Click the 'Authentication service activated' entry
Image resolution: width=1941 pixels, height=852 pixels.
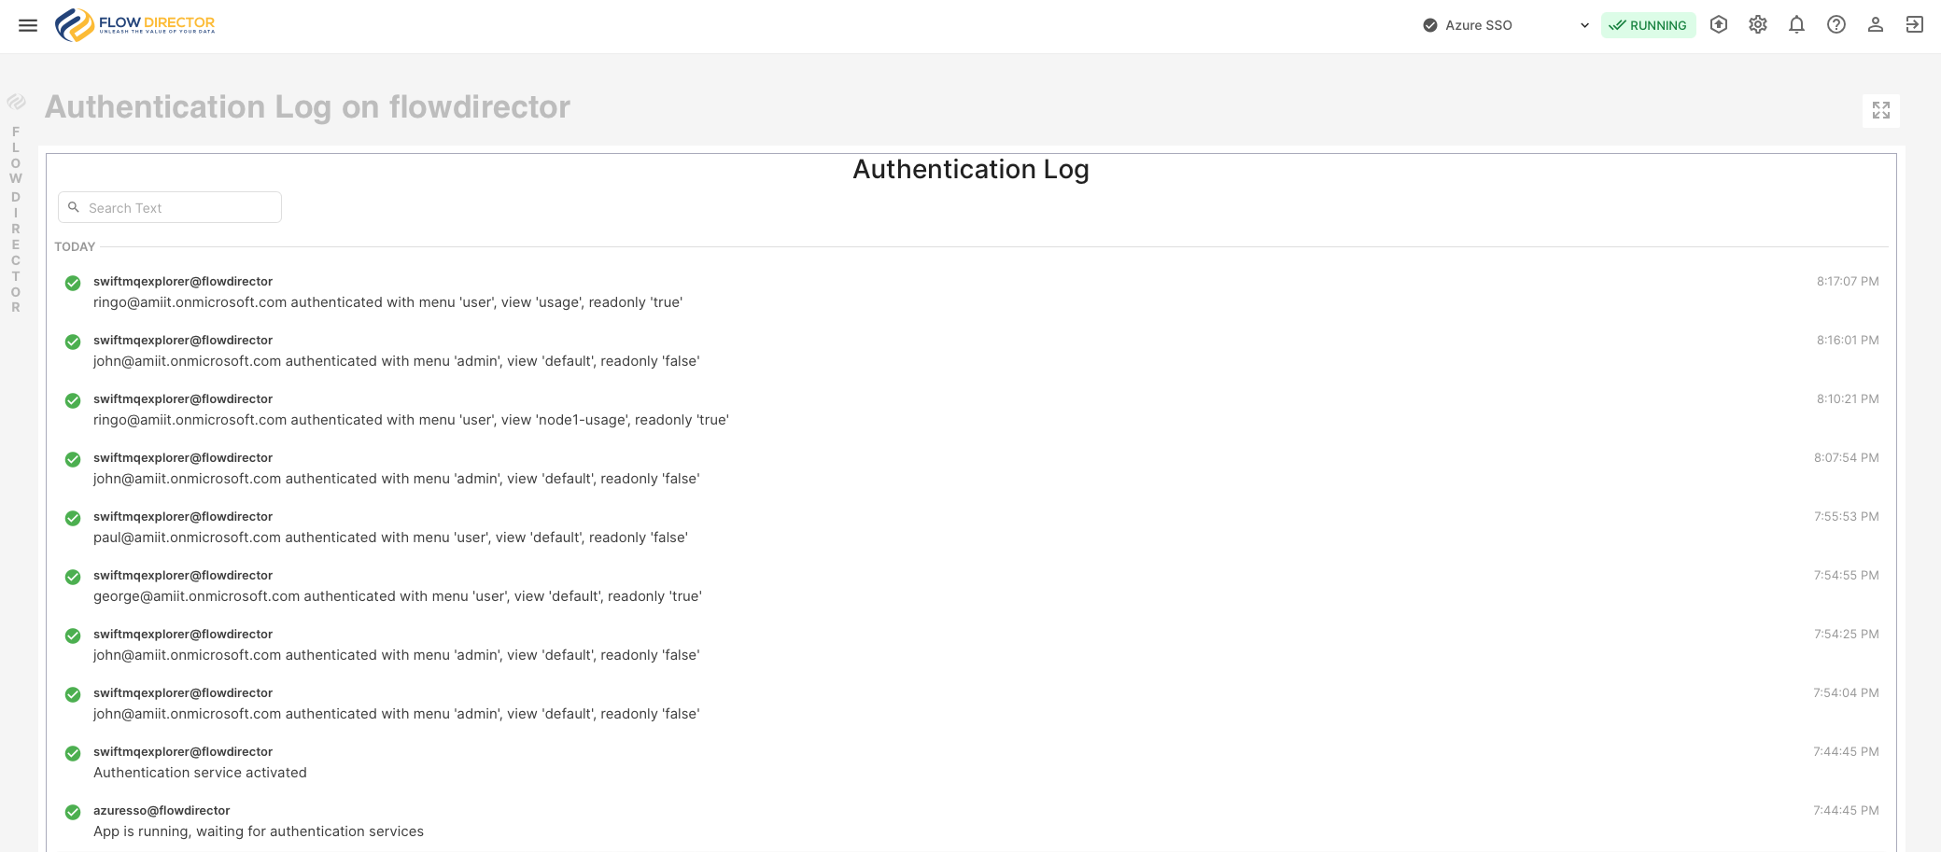point(200,773)
